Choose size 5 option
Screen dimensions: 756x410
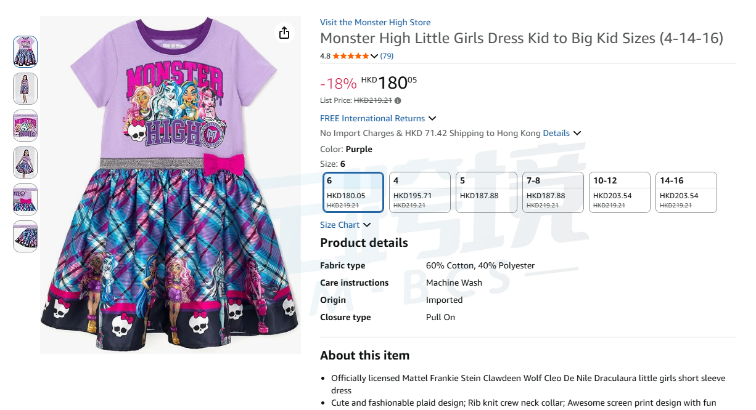point(487,192)
